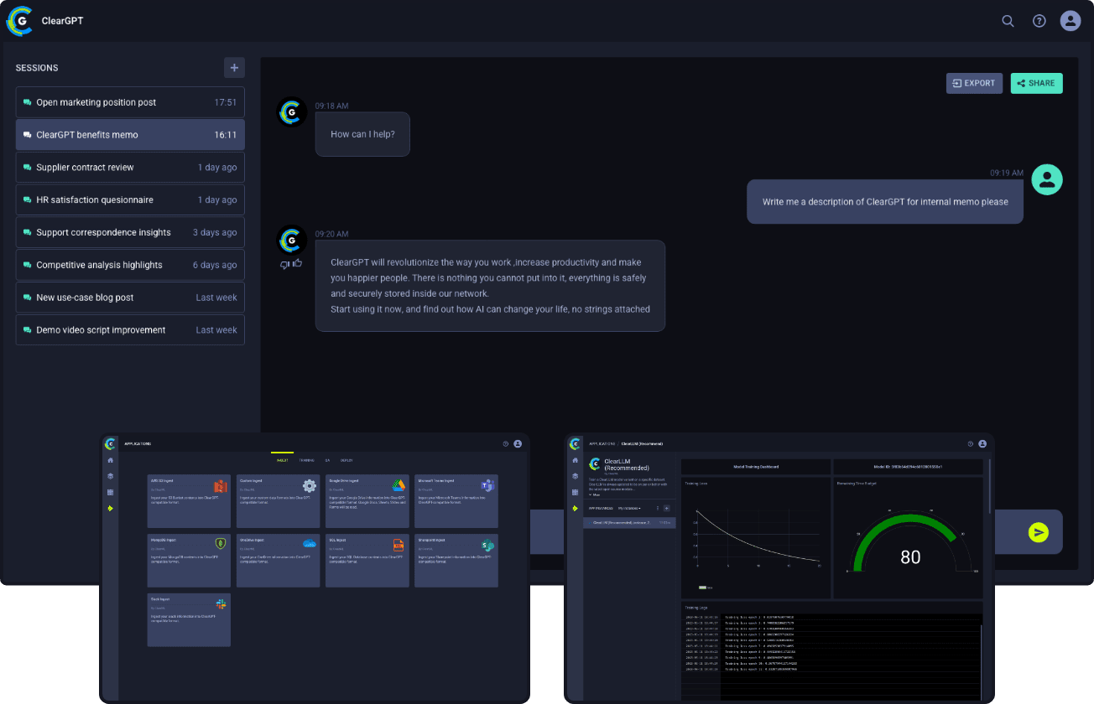Open 'New use-case blog post' session

click(x=130, y=297)
